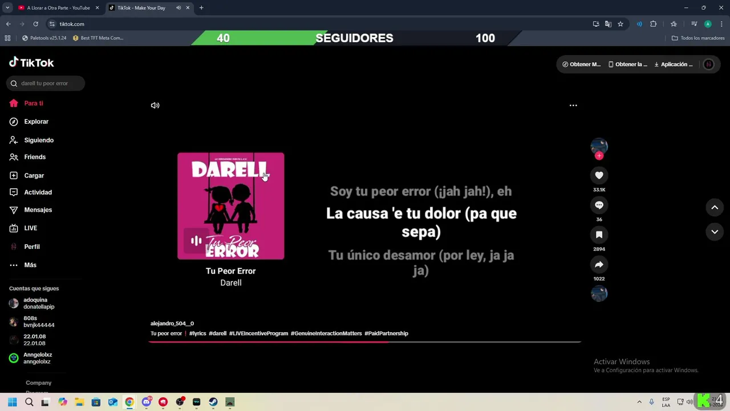Click the tiktok.com address bar

click(319, 24)
